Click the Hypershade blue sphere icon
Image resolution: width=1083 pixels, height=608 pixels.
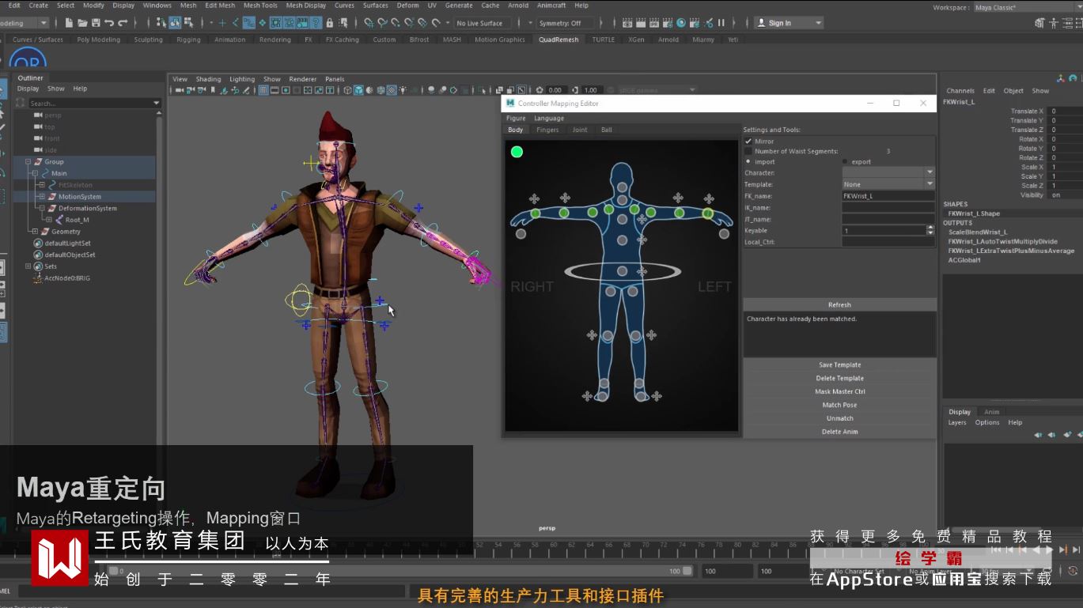point(681,23)
